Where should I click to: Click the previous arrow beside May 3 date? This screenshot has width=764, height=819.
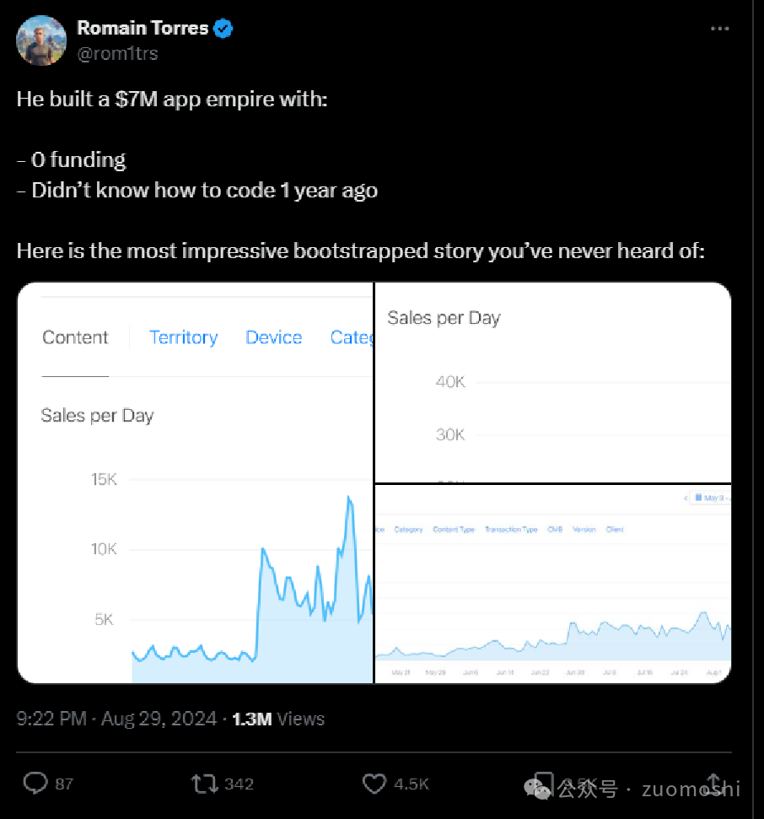click(686, 498)
